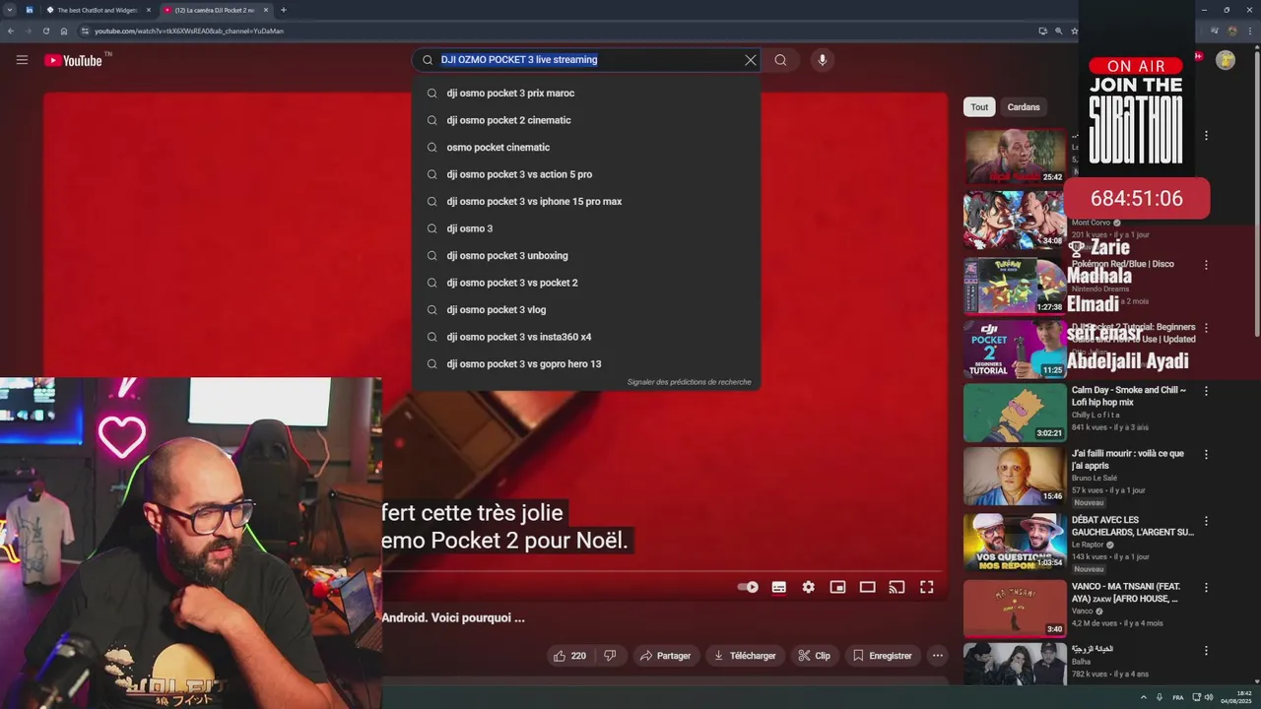Viewport: 1261px width, 709px height.
Task: Clear the search box with the X
Action: (x=751, y=60)
